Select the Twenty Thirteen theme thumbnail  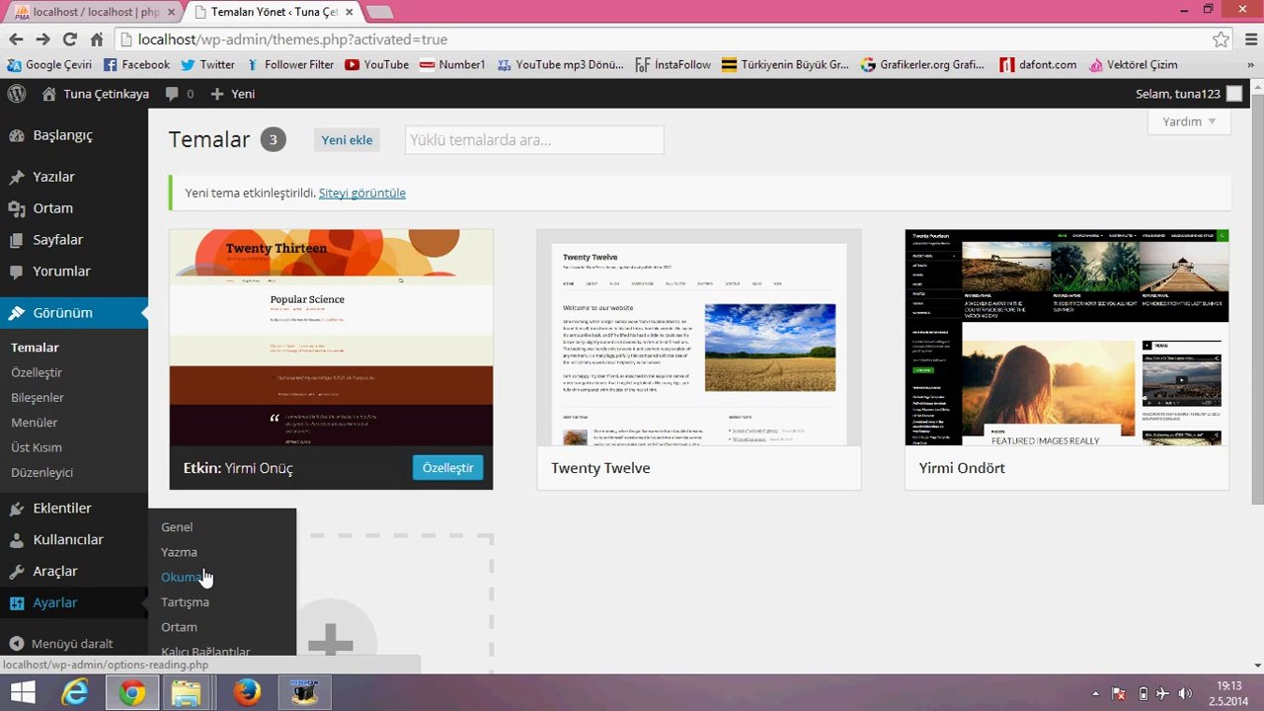pyautogui.click(x=331, y=338)
